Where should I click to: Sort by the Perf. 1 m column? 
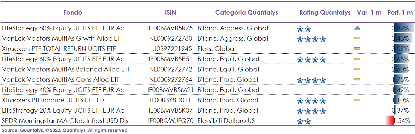coord(400,12)
